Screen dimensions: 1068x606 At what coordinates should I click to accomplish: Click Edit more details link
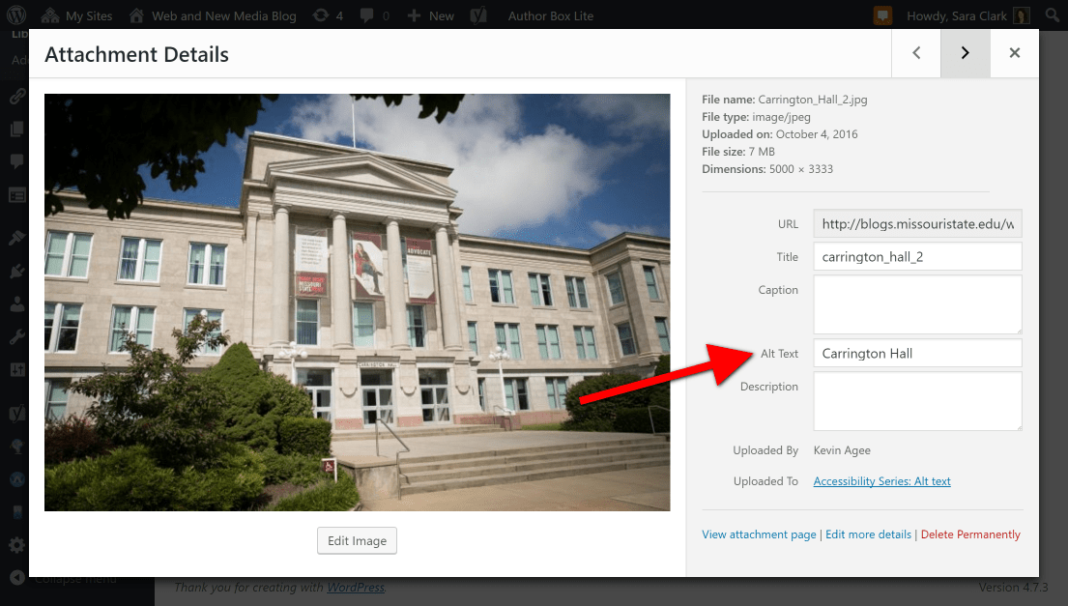pos(869,534)
